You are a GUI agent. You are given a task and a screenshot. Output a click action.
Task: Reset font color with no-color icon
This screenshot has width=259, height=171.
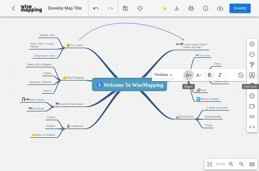point(241,75)
